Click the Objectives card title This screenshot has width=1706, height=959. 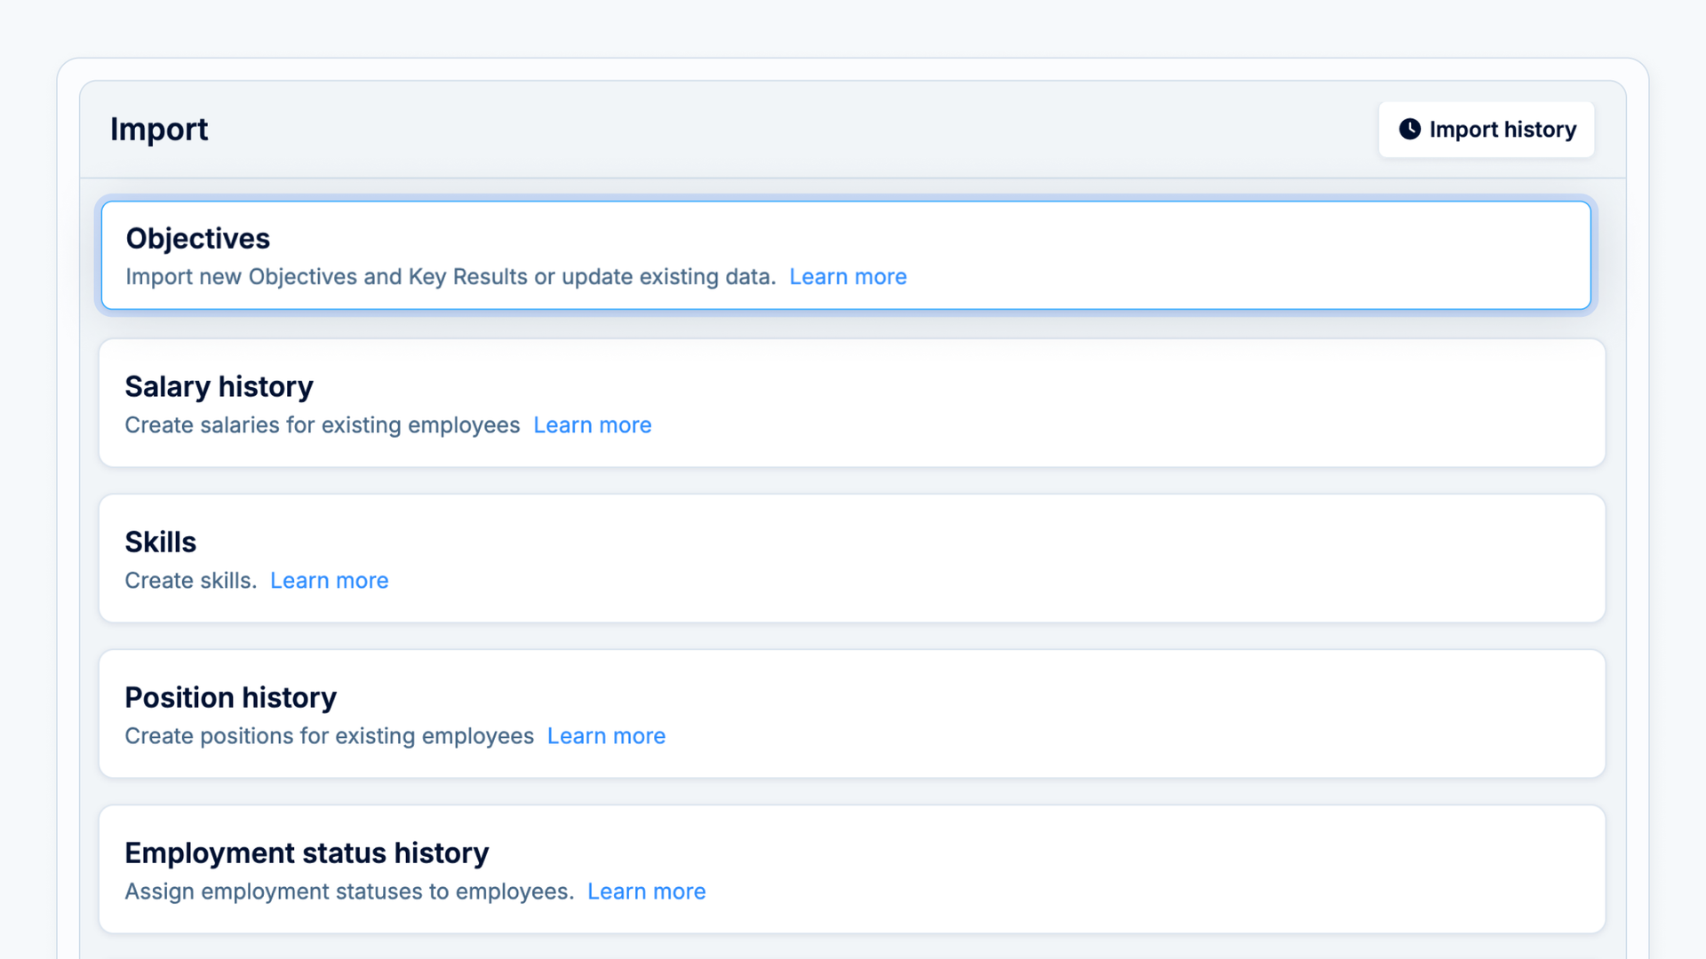[197, 239]
